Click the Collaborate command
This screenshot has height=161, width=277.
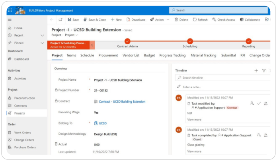tap(250, 19)
